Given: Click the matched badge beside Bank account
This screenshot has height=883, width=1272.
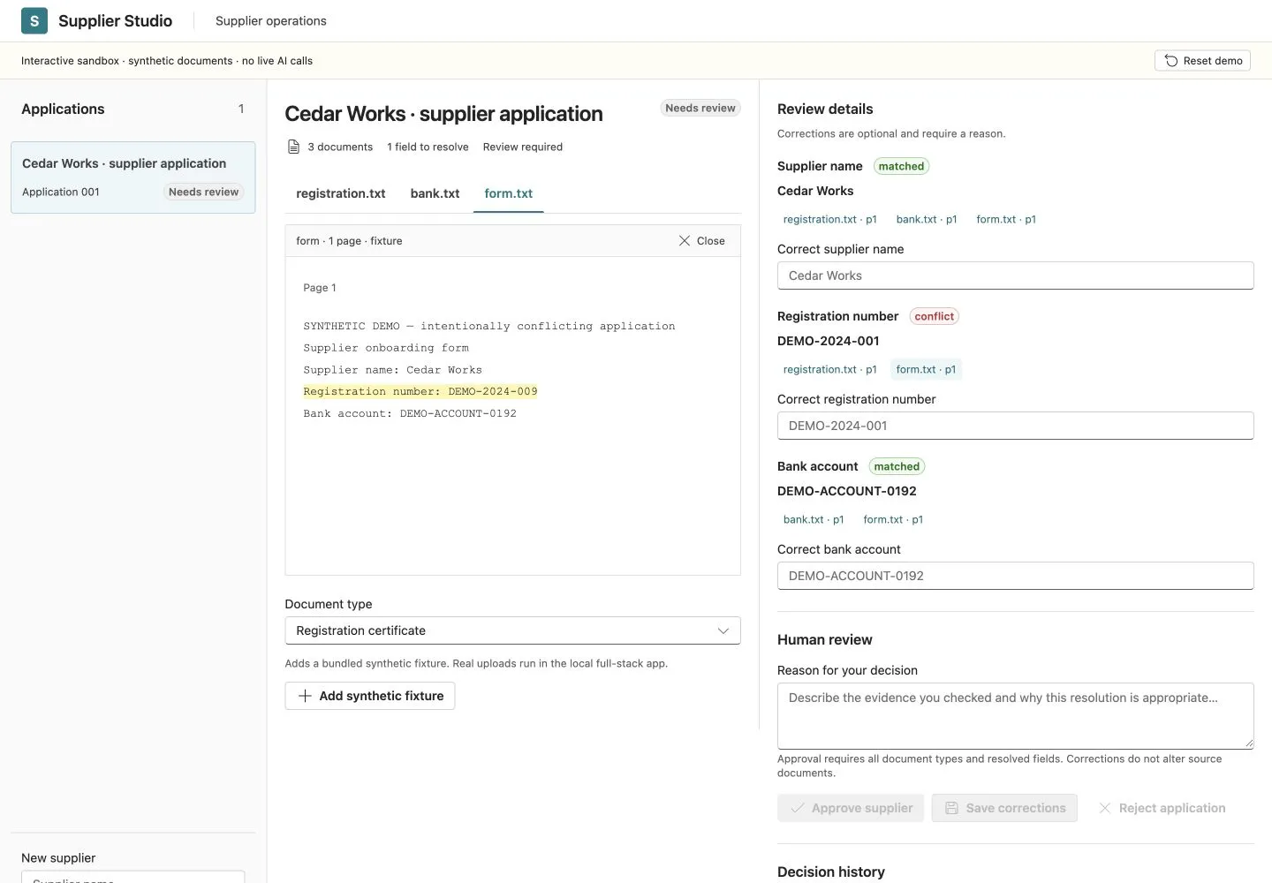Looking at the screenshot, I should (x=897, y=466).
